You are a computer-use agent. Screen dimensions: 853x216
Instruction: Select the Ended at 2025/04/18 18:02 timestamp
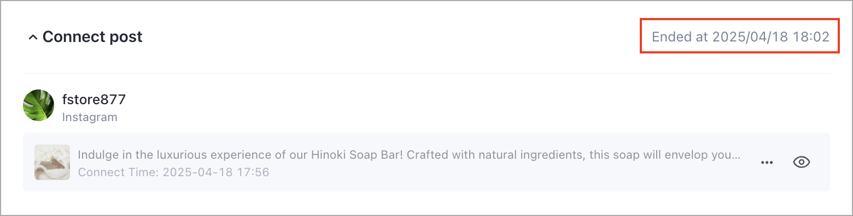click(x=740, y=37)
